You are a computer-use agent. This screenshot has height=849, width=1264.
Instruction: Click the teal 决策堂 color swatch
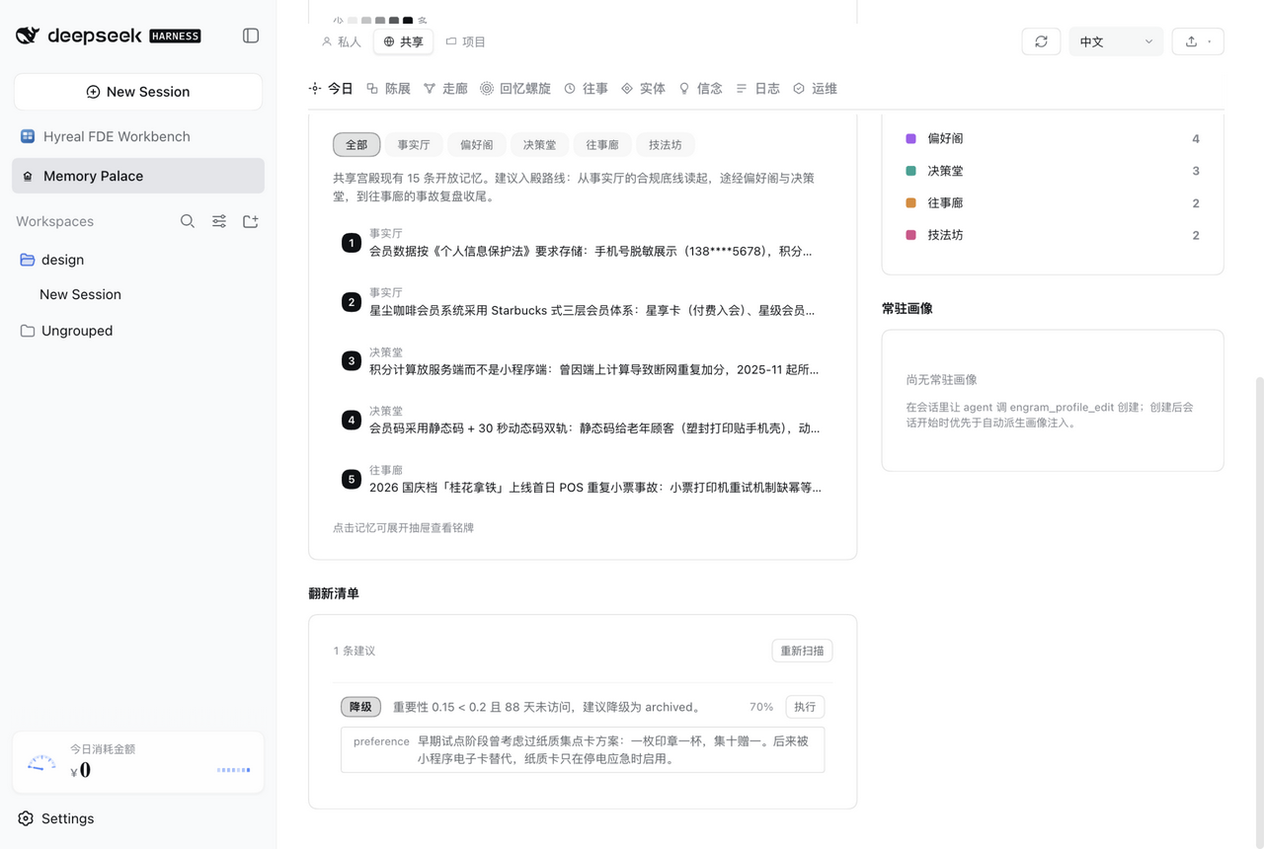[x=910, y=171]
